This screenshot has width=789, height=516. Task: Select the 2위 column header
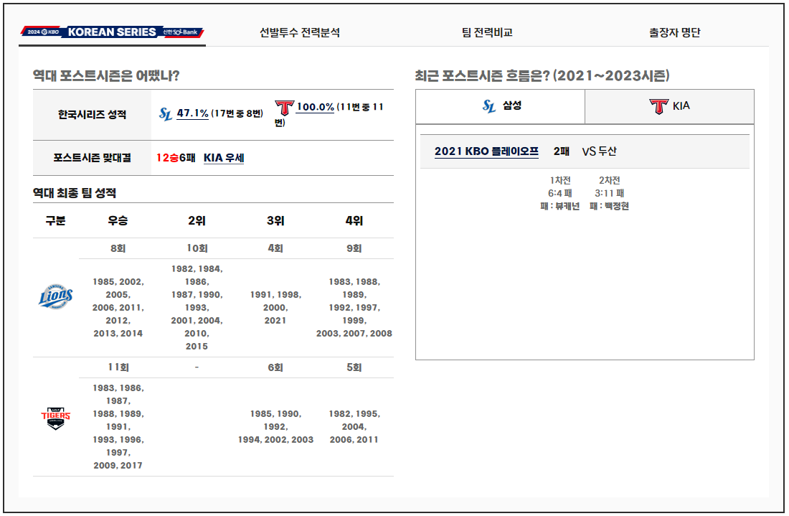[197, 220]
